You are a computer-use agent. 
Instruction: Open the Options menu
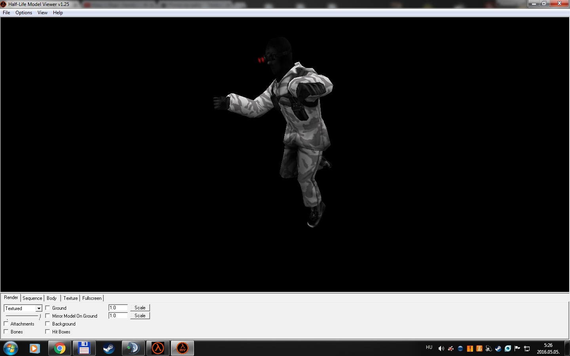tap(24, 13)
